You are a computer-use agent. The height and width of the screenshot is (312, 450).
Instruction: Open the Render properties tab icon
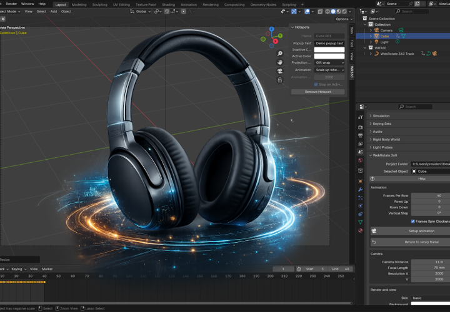361,127
